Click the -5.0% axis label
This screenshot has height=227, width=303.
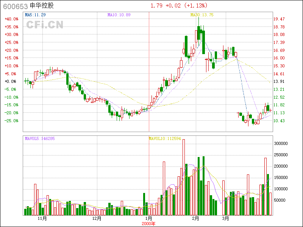[x=11, y=89]
